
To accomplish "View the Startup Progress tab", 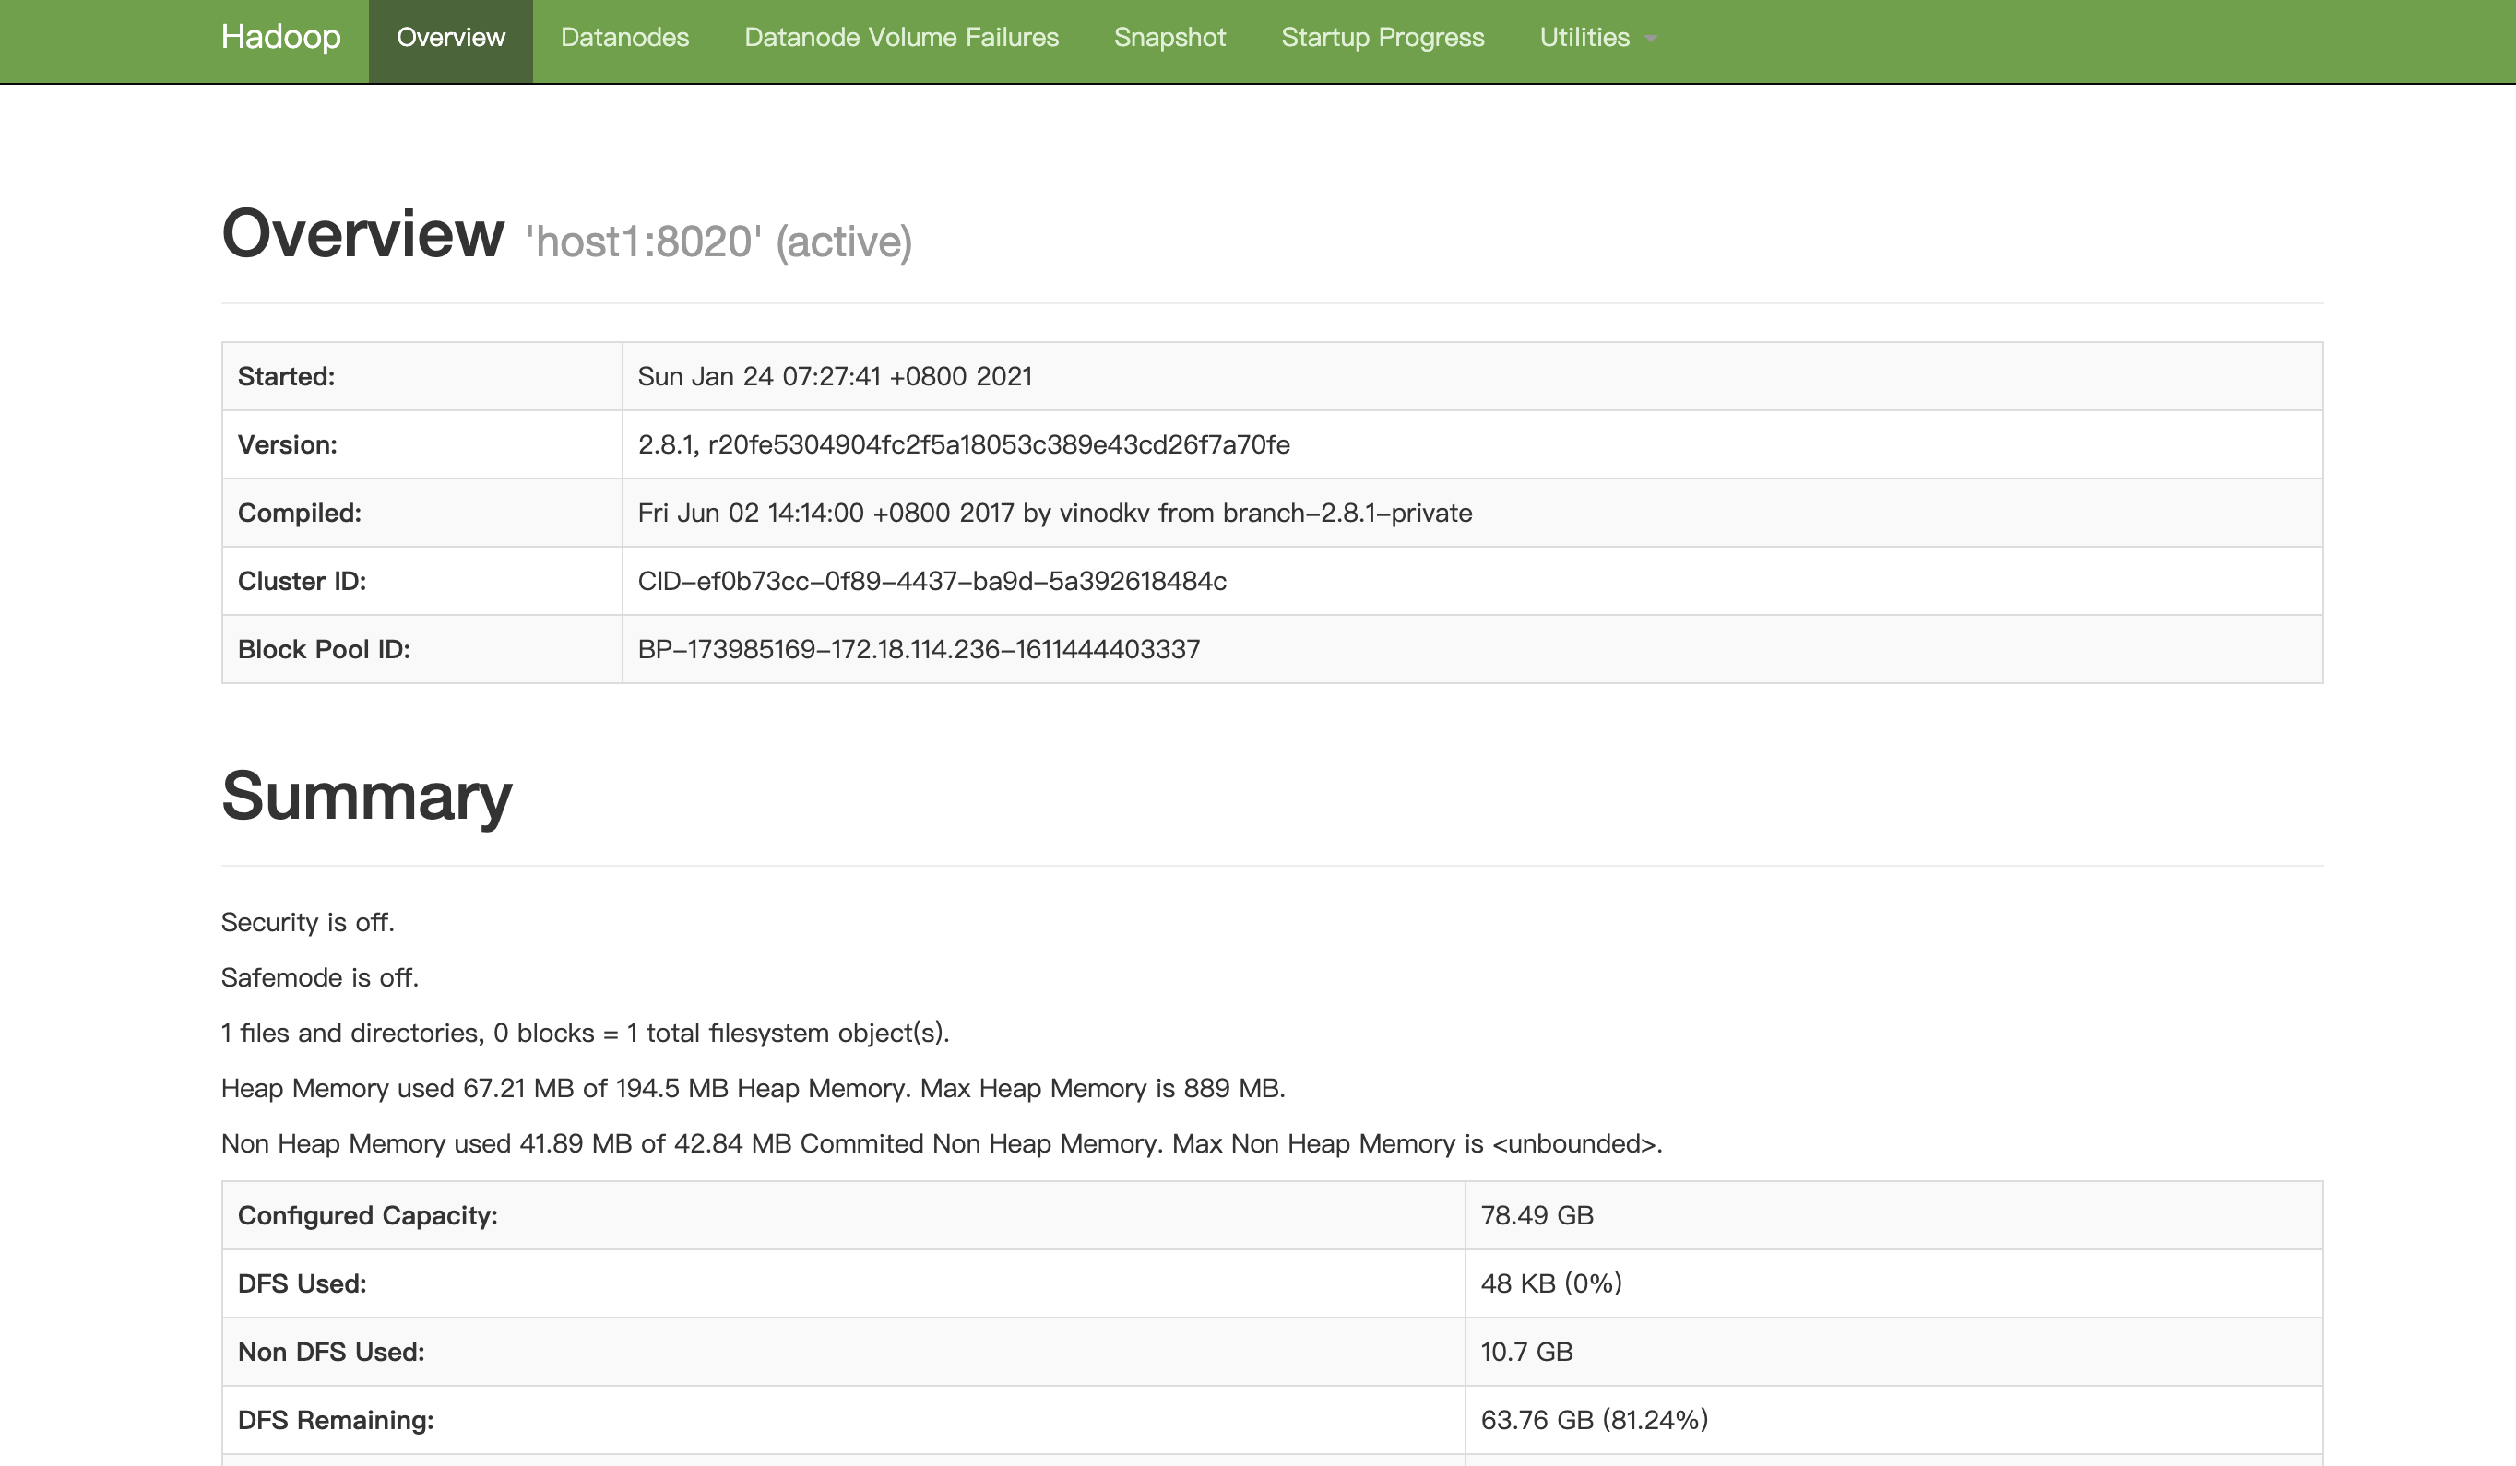I will [x=1382, y=38].
